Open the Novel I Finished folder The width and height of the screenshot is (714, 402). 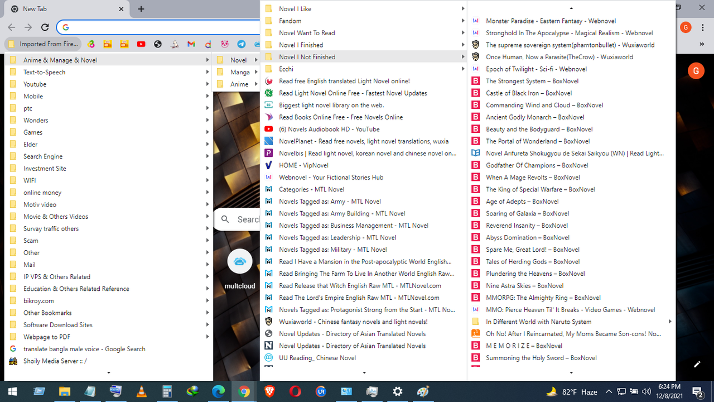pyautogui.click(x=364, y=45)
